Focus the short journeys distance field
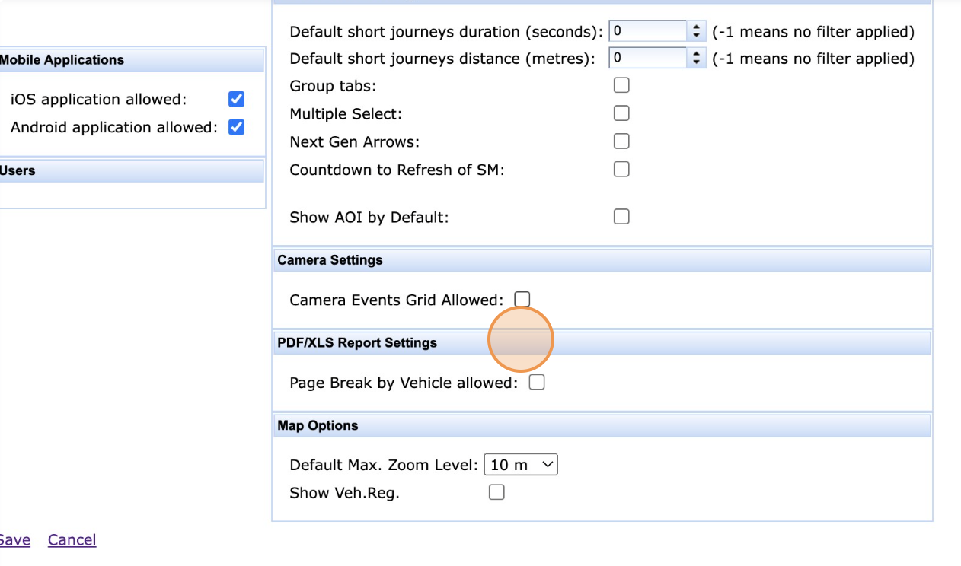The image size is (961, 566). coord(648,58)
